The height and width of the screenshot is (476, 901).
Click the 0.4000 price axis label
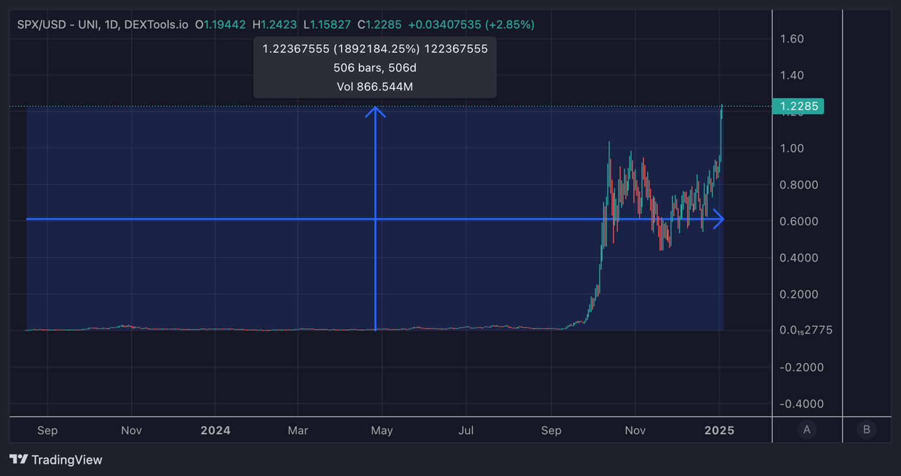(799, 258)
